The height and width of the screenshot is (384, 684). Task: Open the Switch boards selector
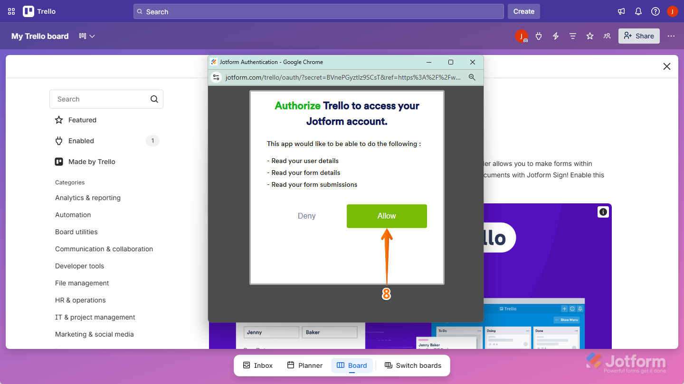tap(414, 365)
